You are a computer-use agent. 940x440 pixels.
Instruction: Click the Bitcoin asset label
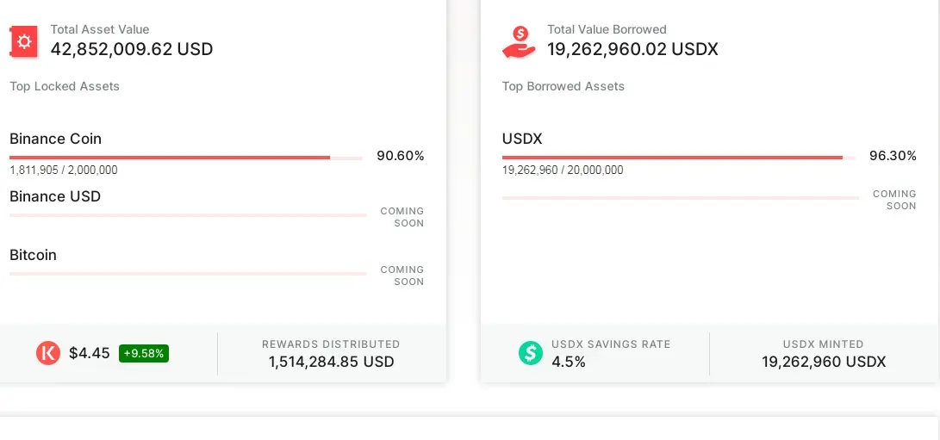point(33,255)
